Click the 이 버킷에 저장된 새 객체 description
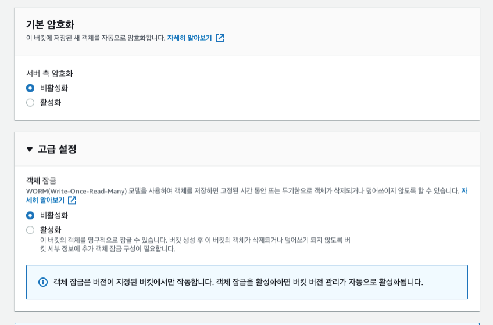The height and width of the screenshot is (325, 493). (x=95, y=38)
